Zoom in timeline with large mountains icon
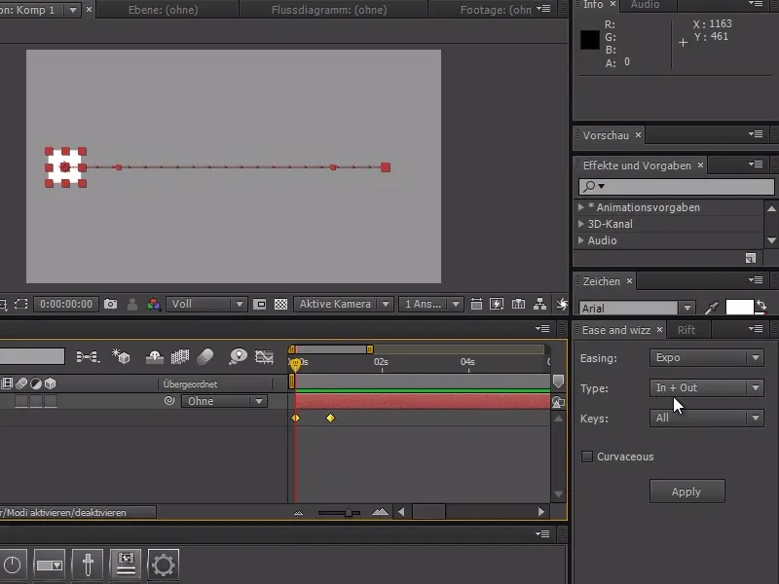 (380, 512)
